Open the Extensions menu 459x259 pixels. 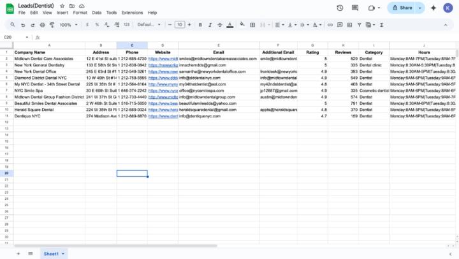click(x=132, y=13)
